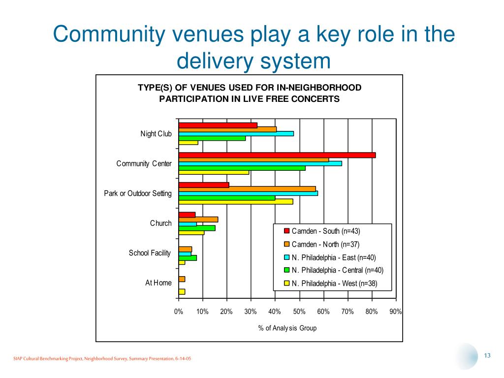
Task: Click the orange Night Club bar
Action: point(227,129)
